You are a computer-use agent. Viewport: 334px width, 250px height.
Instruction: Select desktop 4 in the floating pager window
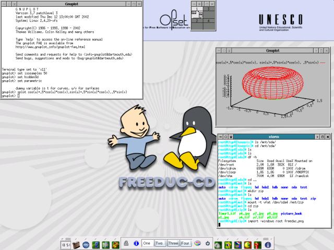[x=209, y=24]
